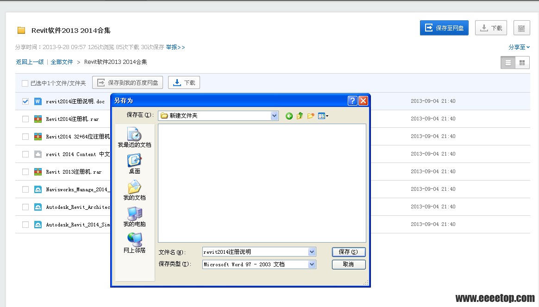Open 我的电脑 in places bar
The height and width of the screenshot is (307, 539).
pos(134,217)
